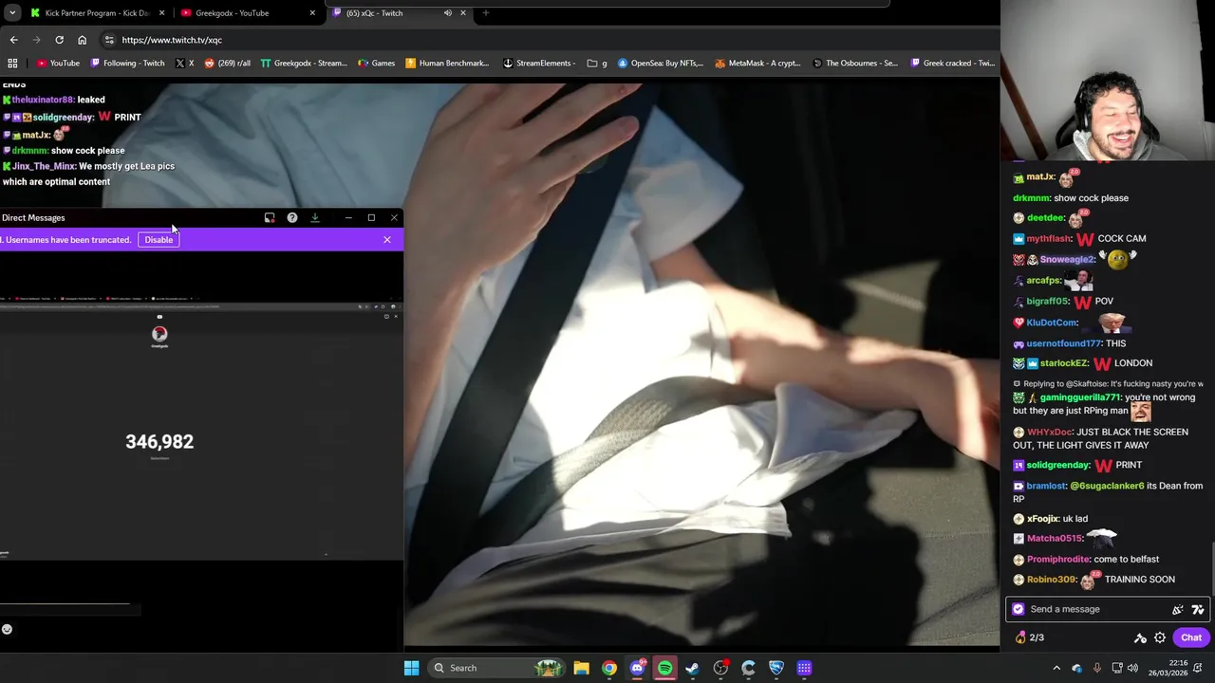Viewport: 1215px width, 683px height.
Task: Open Rocket League from the taskbar
Action: tap(776, 668)
